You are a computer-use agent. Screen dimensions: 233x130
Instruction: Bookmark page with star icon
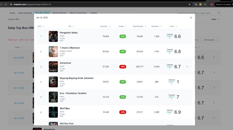[190, 4]
